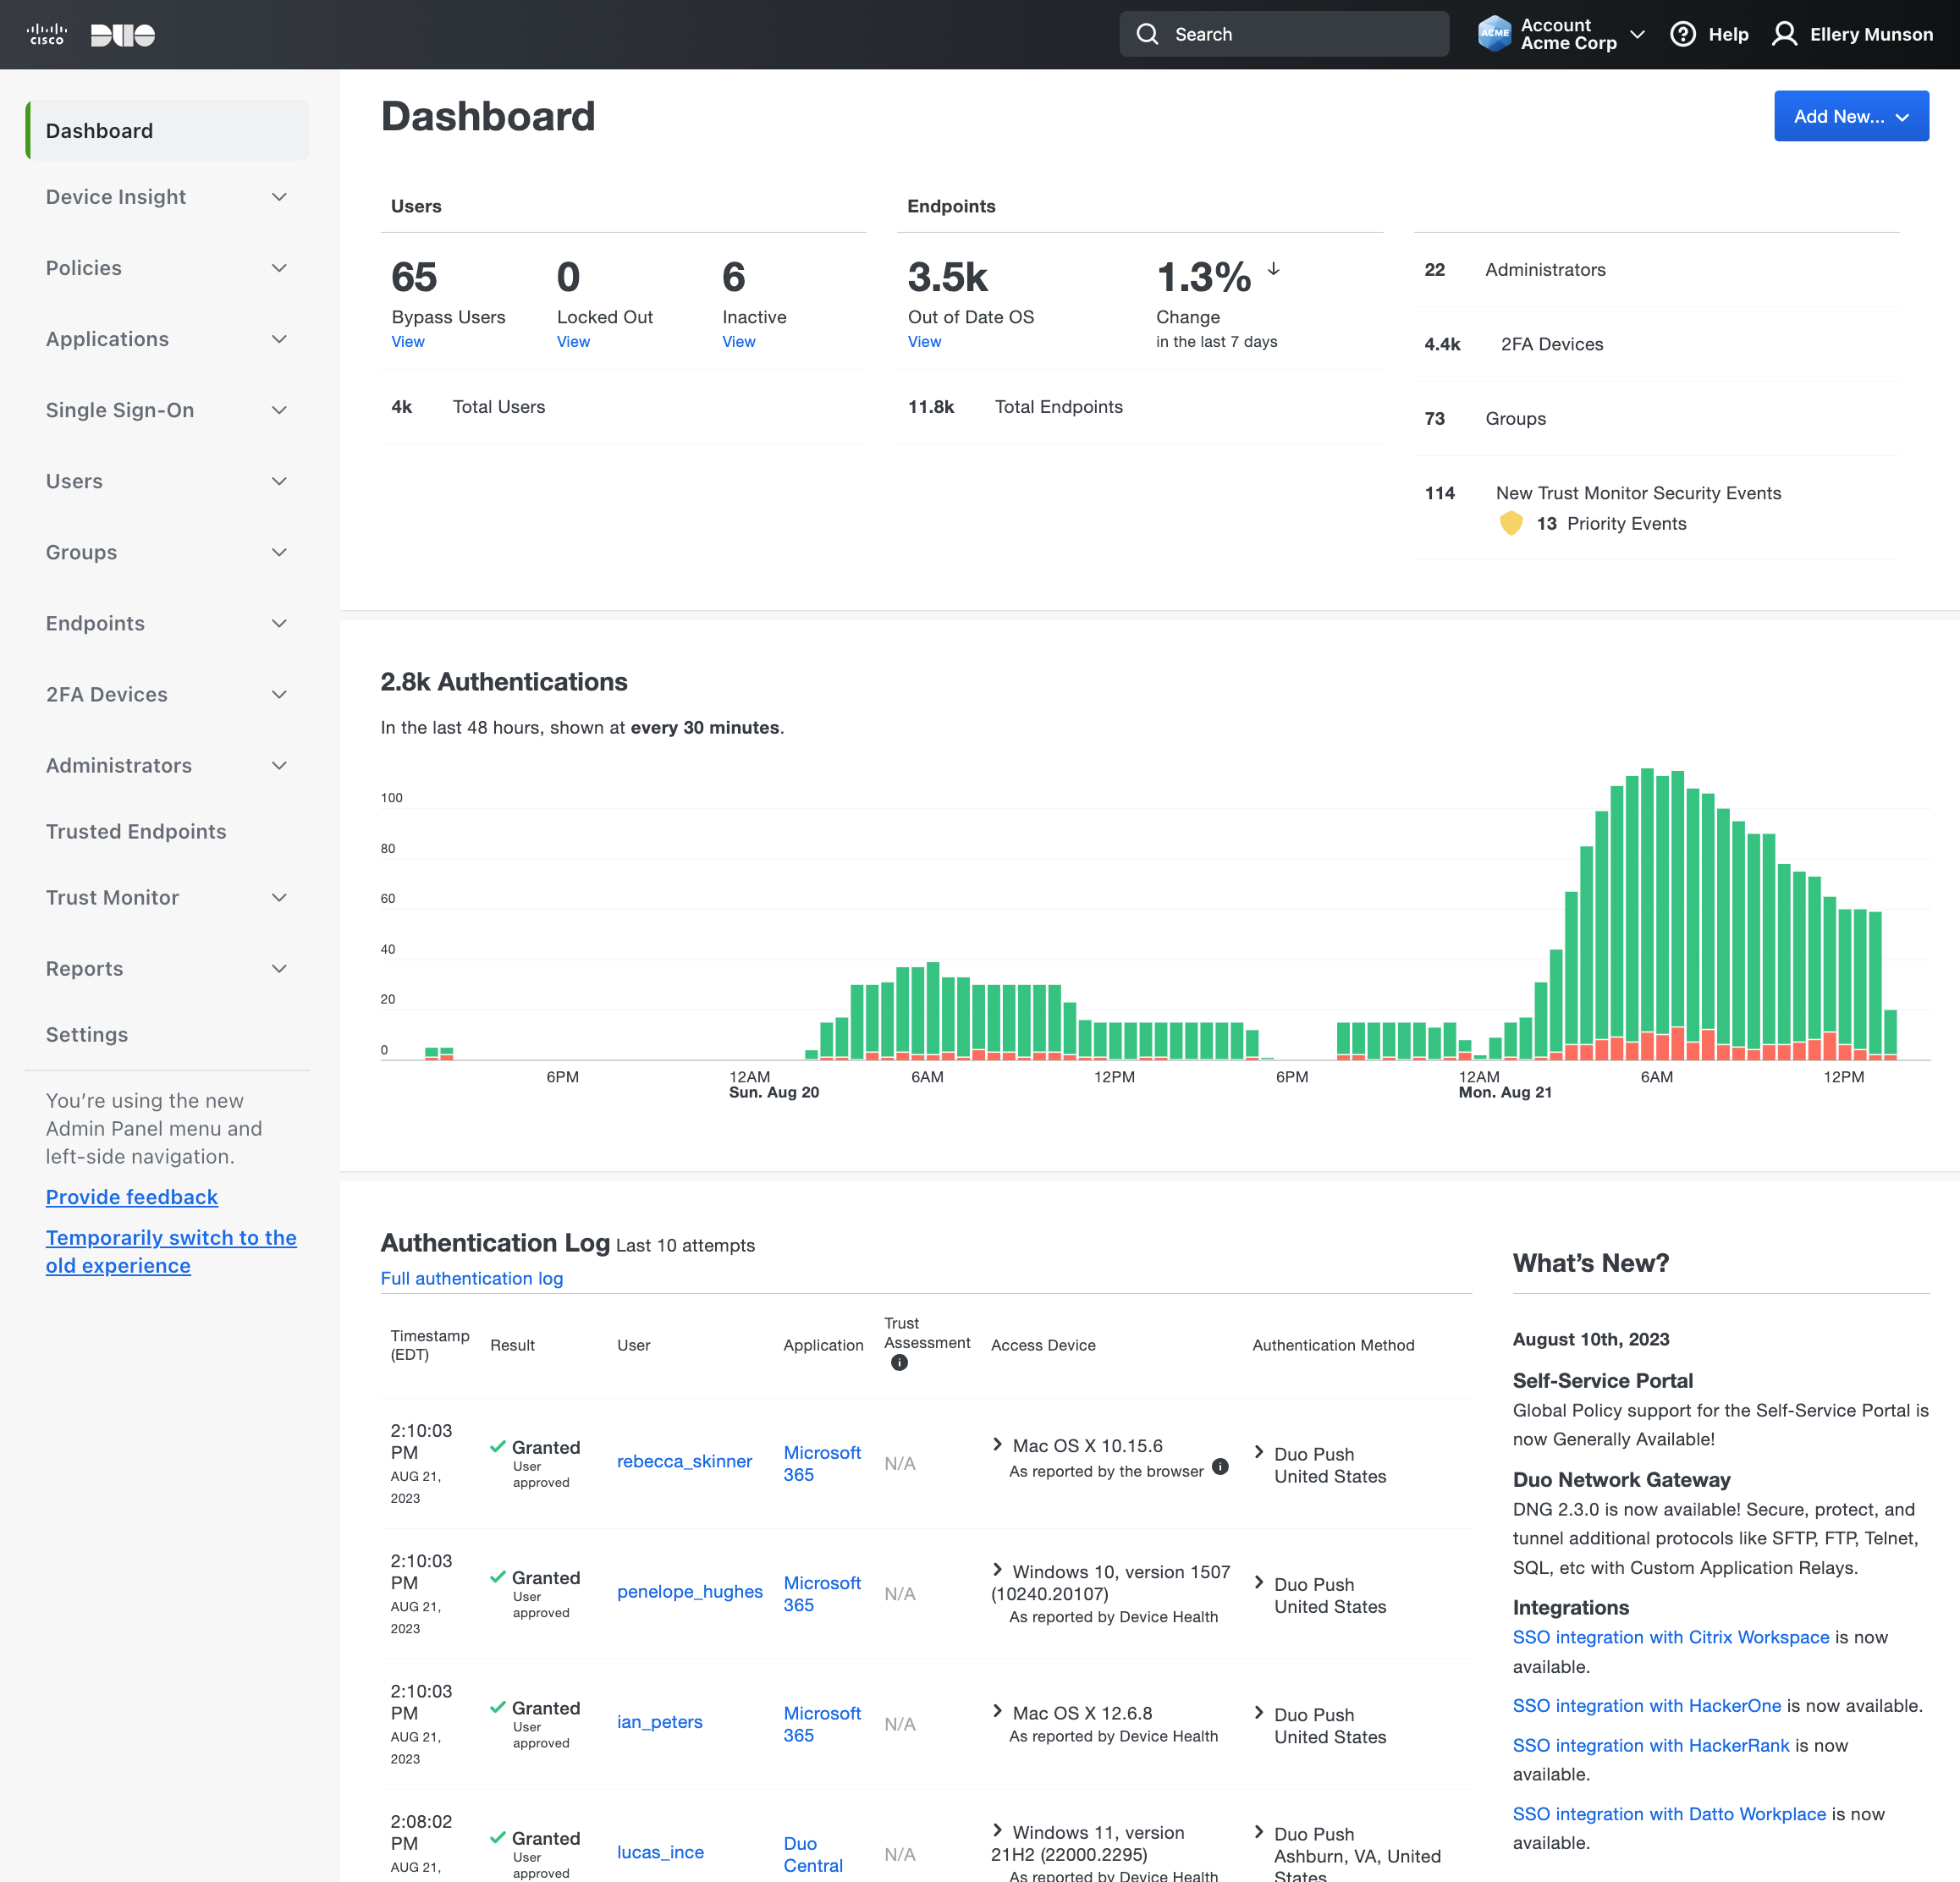
Task: Click the search magnifier icon
Action: [x=1147, y=34]
